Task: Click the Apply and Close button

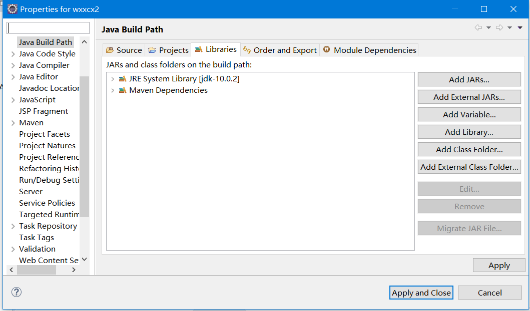Action: [421, 293]
